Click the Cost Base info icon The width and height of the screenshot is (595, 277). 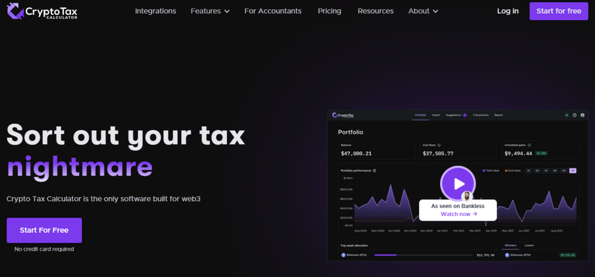[x=439, y=145]
